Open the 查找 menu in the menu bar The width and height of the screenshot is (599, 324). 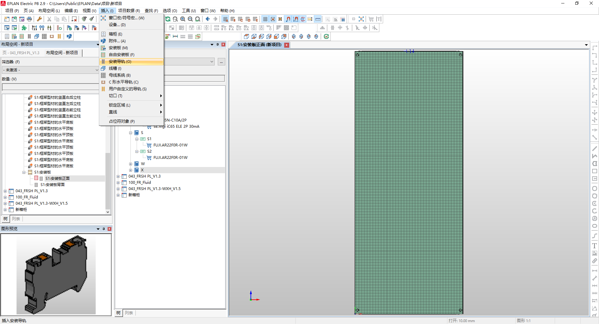pos(151,10)
